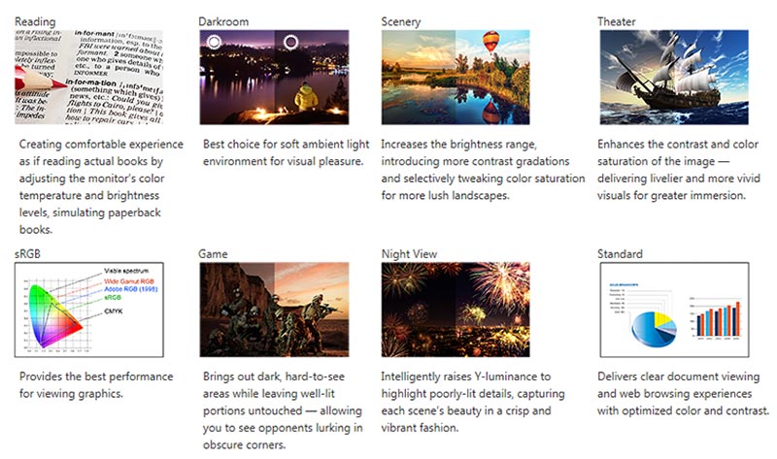Screen dimensions: 777x459
Task: Click the Reading mode title
Action: pos(36,20)
